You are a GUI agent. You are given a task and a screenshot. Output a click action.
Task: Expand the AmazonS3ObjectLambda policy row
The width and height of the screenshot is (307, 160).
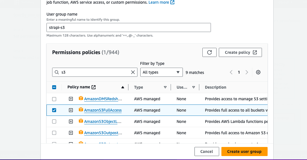(x=71, y=122)
